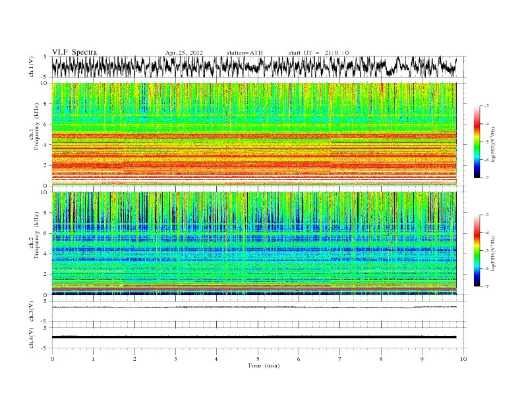522x403 pixels.
Task: Click the "-7" value on the lower colorbar
Action: coord(486,286)
